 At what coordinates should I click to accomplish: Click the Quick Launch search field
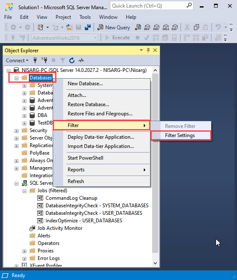(151, 6)
